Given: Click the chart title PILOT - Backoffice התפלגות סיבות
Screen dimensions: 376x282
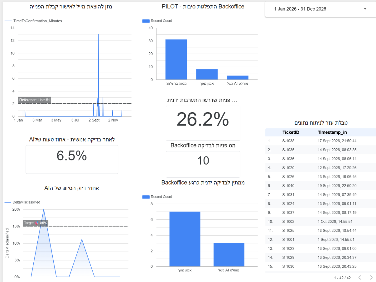Looking at the screenshot, I should point(203,7).
